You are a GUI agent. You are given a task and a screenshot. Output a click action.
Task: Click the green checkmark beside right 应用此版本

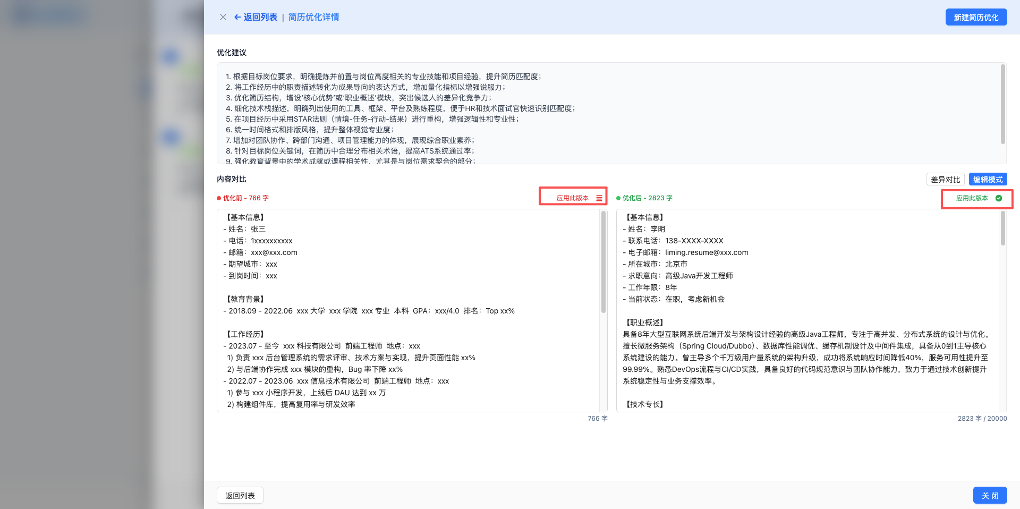click(x=999, y=198)
